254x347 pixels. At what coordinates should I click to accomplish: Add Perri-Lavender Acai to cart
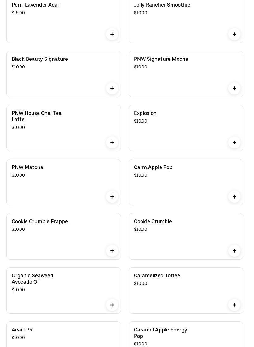point(112,34)
